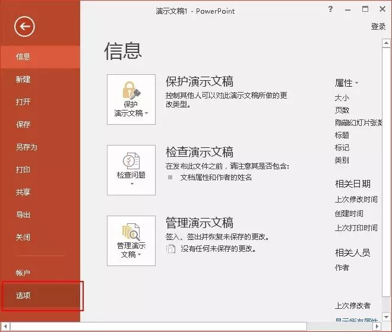
Task: Click the vertical scrollbar up arrow
Action: 386,43
